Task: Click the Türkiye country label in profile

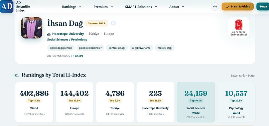Action: click(x=94, y=34)
